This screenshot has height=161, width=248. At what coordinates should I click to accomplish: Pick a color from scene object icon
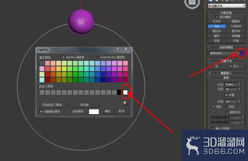click(x=125, y=103)
